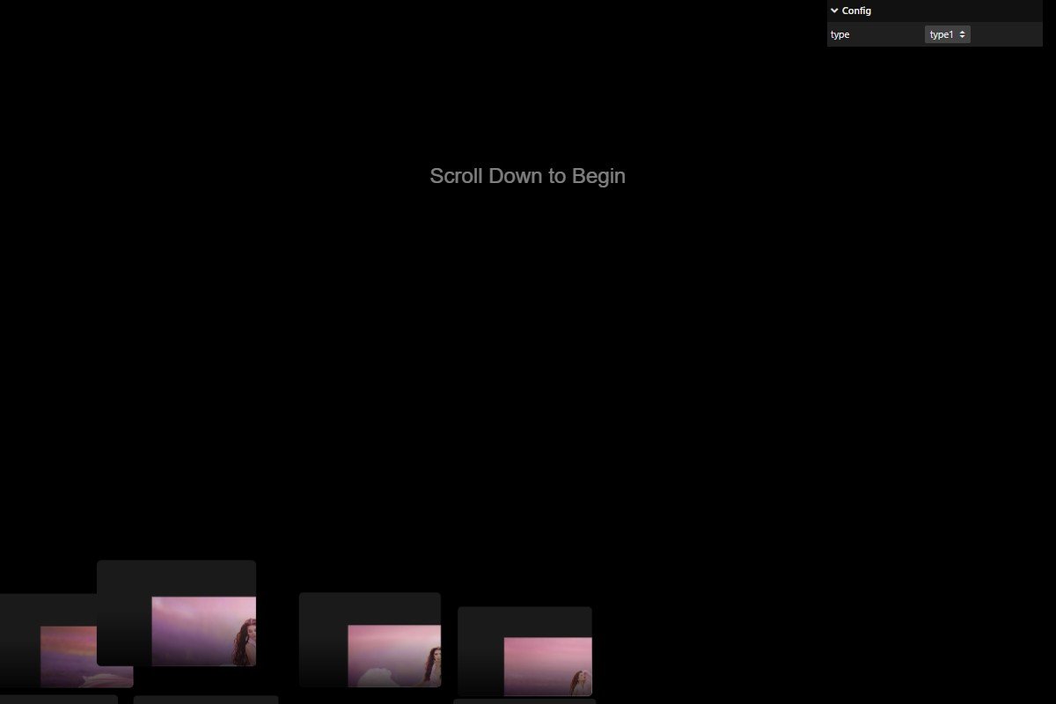Screen dimensions: 1056x704
Task: Toggle the Config panel visibility via its arrow
Action: (833, 11)
